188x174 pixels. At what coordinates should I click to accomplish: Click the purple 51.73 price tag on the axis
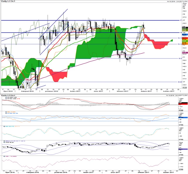pos(184,53)
